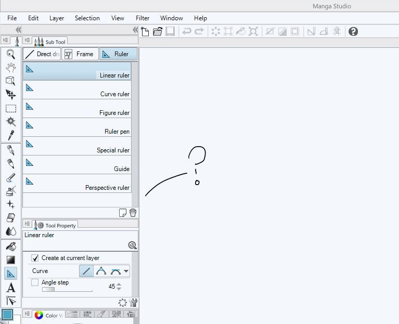The image size is (399, 324).
Task: Click the Undo arrow
Action: pyautogui.click(x=187, y=32)
